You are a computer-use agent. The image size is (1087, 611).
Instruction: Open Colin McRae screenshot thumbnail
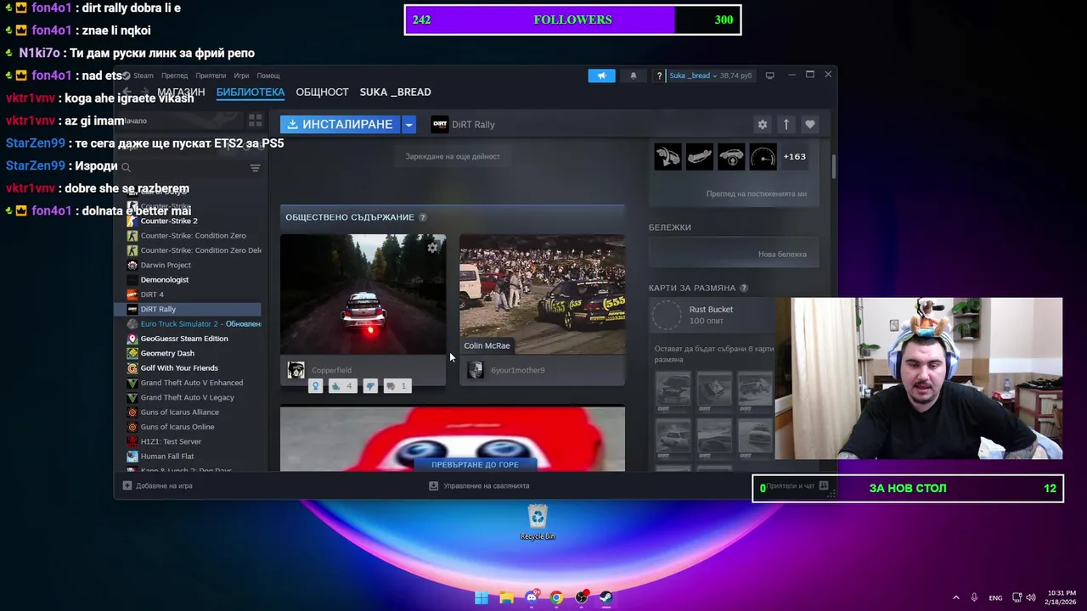pos(542,294)
